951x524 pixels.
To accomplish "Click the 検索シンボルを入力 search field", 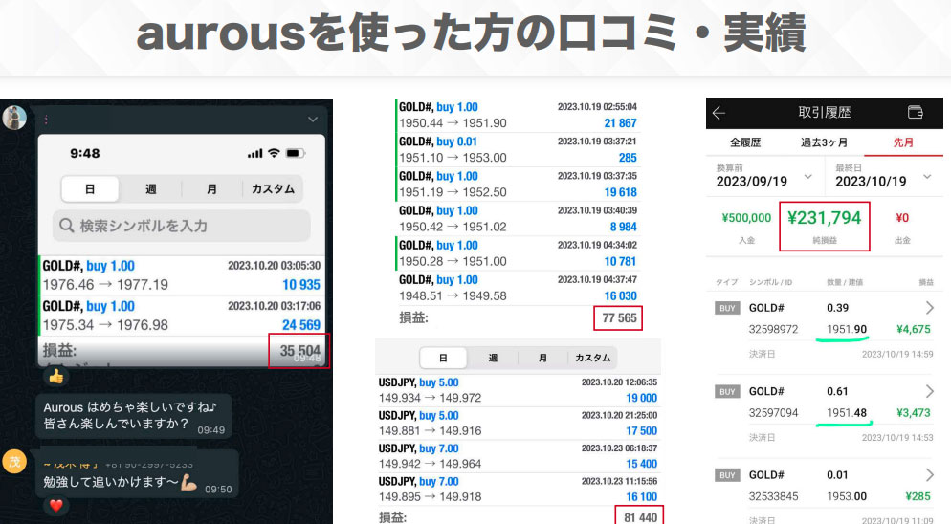I will click(x=182, y=226).
